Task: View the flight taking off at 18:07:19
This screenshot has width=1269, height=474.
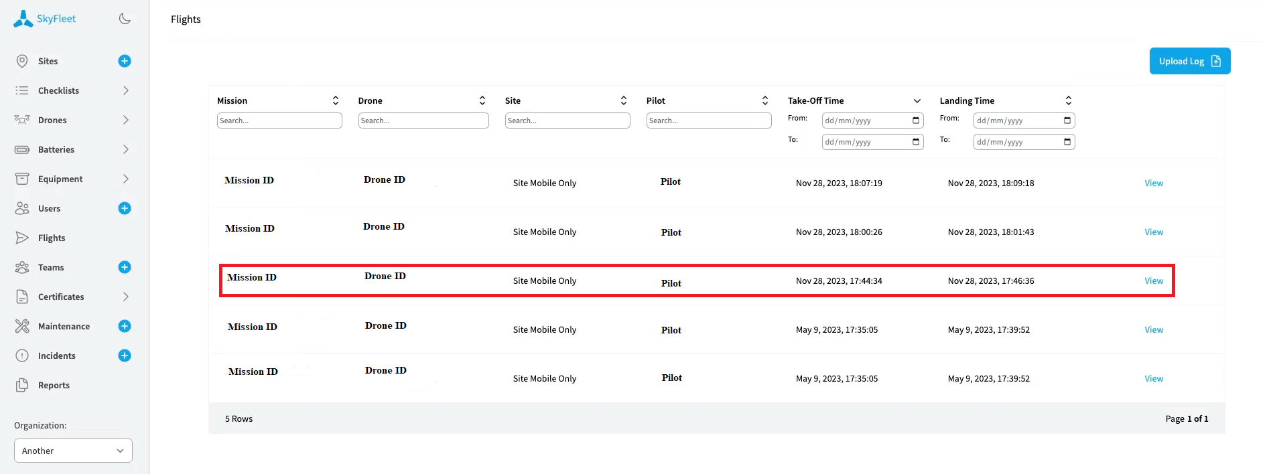Action: tap(1154, 183)
